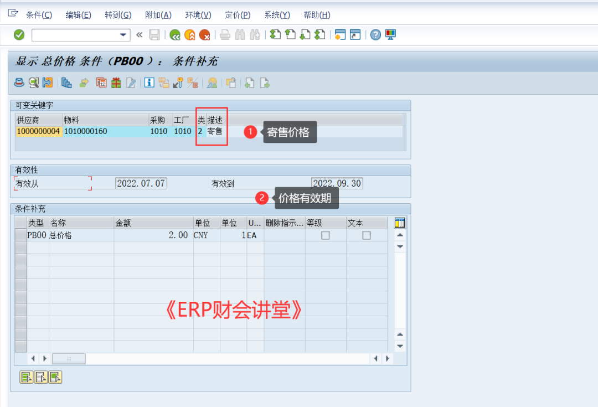
Task: Click the red Cancel icon
Action: (x=205, y=35)
